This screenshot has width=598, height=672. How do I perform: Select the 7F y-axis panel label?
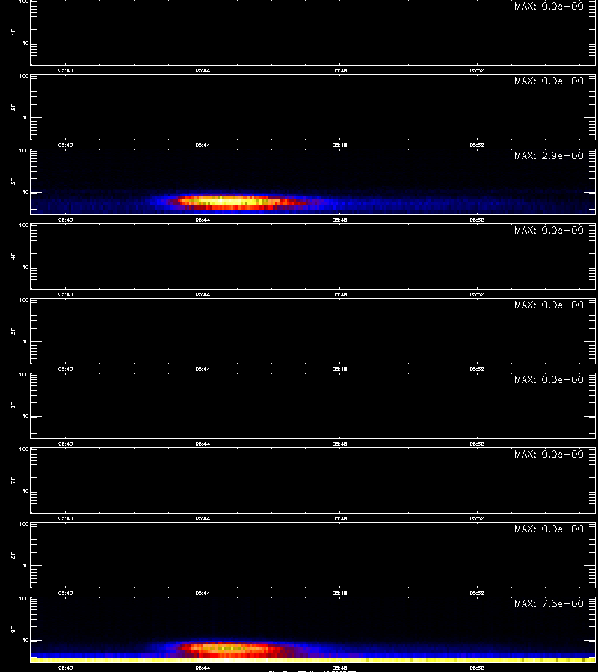13,480
